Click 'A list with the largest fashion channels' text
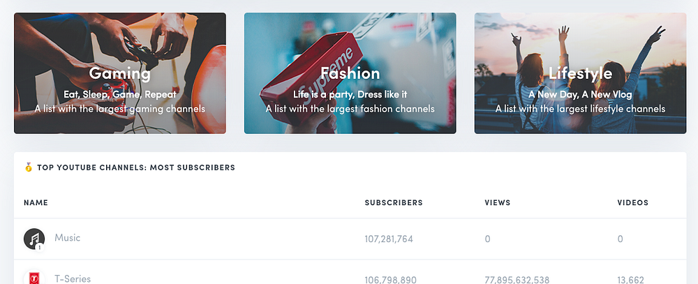Screen dimensions: 698x284 click(350, 109)
